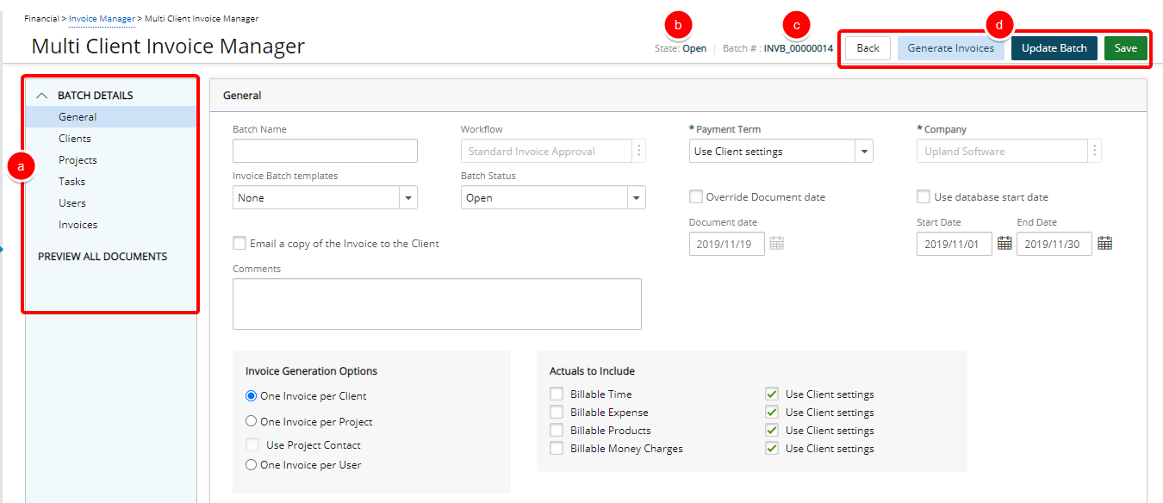Image resolution: width=1163 pixels, height=503 pixels.
Task: Collapse the Batch Details section chevron
Action: click(x=41, y=96)
